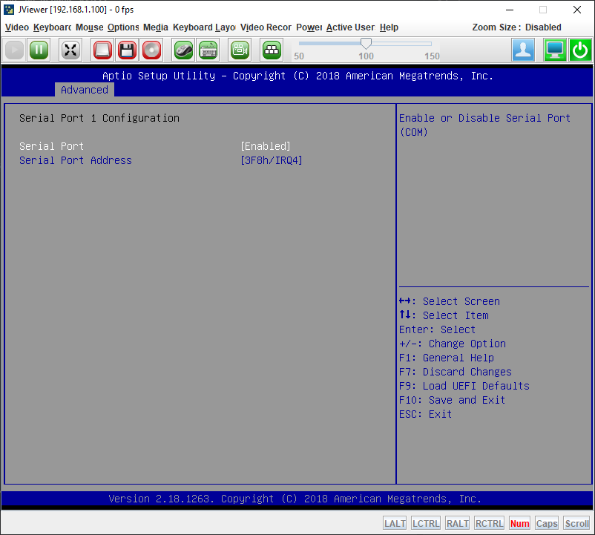Image resolution: width=595 pixels, height=535 pixels.
Task: Click the JViewer app icon in title bar
Action: pyautogui.click(x=9, y=10)
